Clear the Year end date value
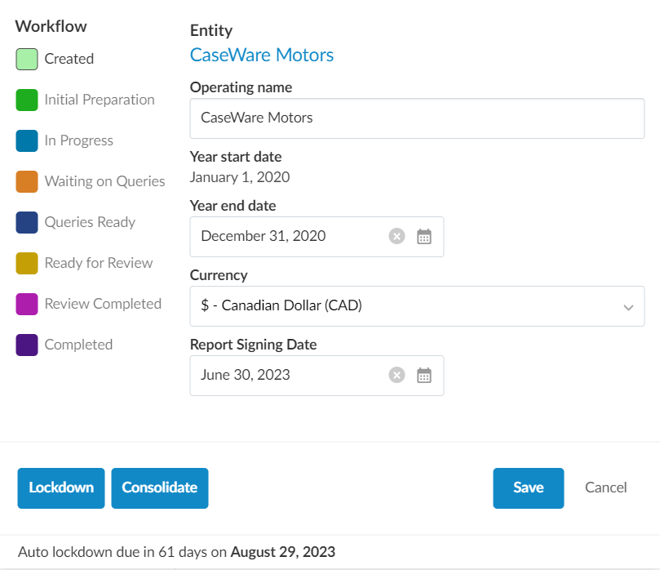660x570 pixels. pos(396,237)
